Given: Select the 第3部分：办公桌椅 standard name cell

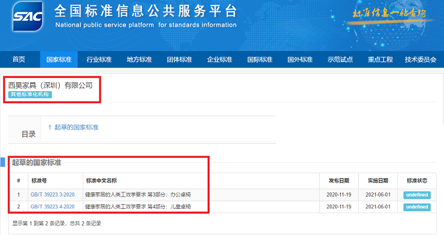Looking at the screenshot, I should pos(138,195).
